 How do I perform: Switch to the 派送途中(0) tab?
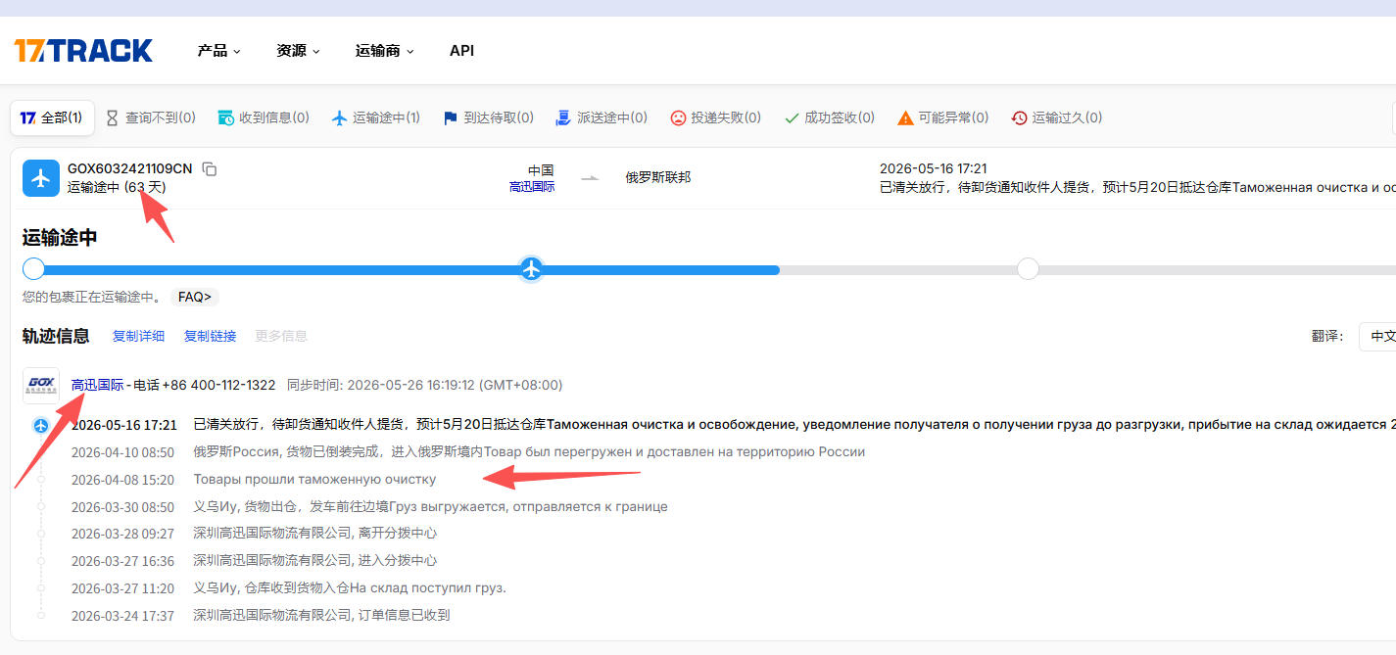(x=601, y=117)
